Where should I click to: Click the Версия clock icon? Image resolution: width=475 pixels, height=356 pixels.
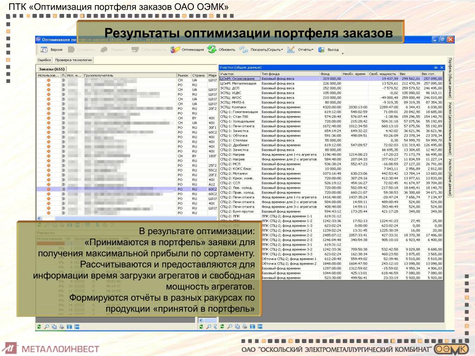click(44, 50)
